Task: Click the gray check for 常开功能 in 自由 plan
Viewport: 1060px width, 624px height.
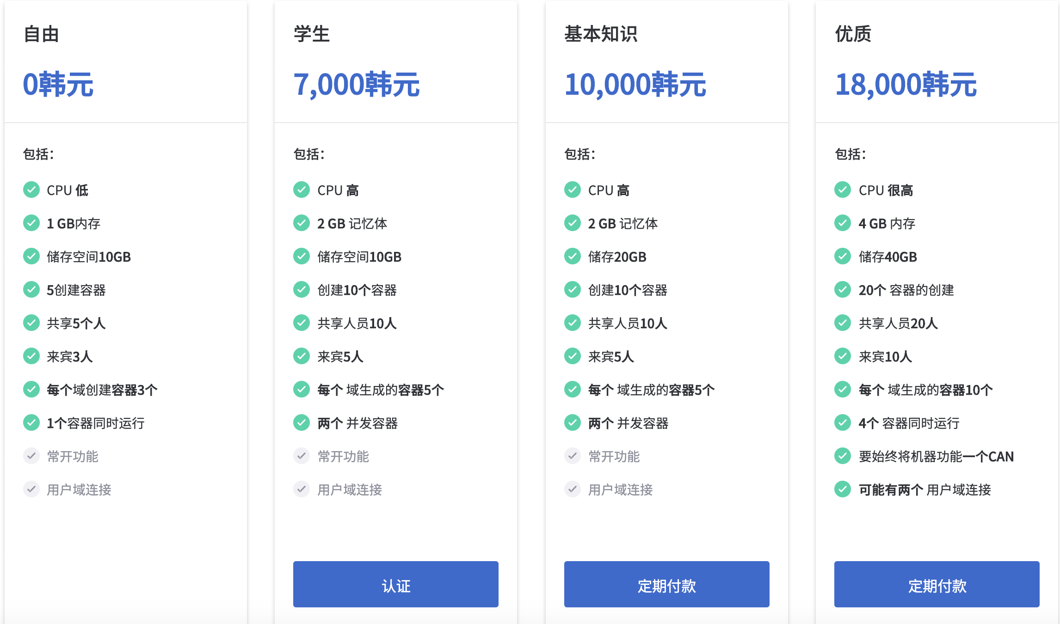Action: click(x=31, y=456)
